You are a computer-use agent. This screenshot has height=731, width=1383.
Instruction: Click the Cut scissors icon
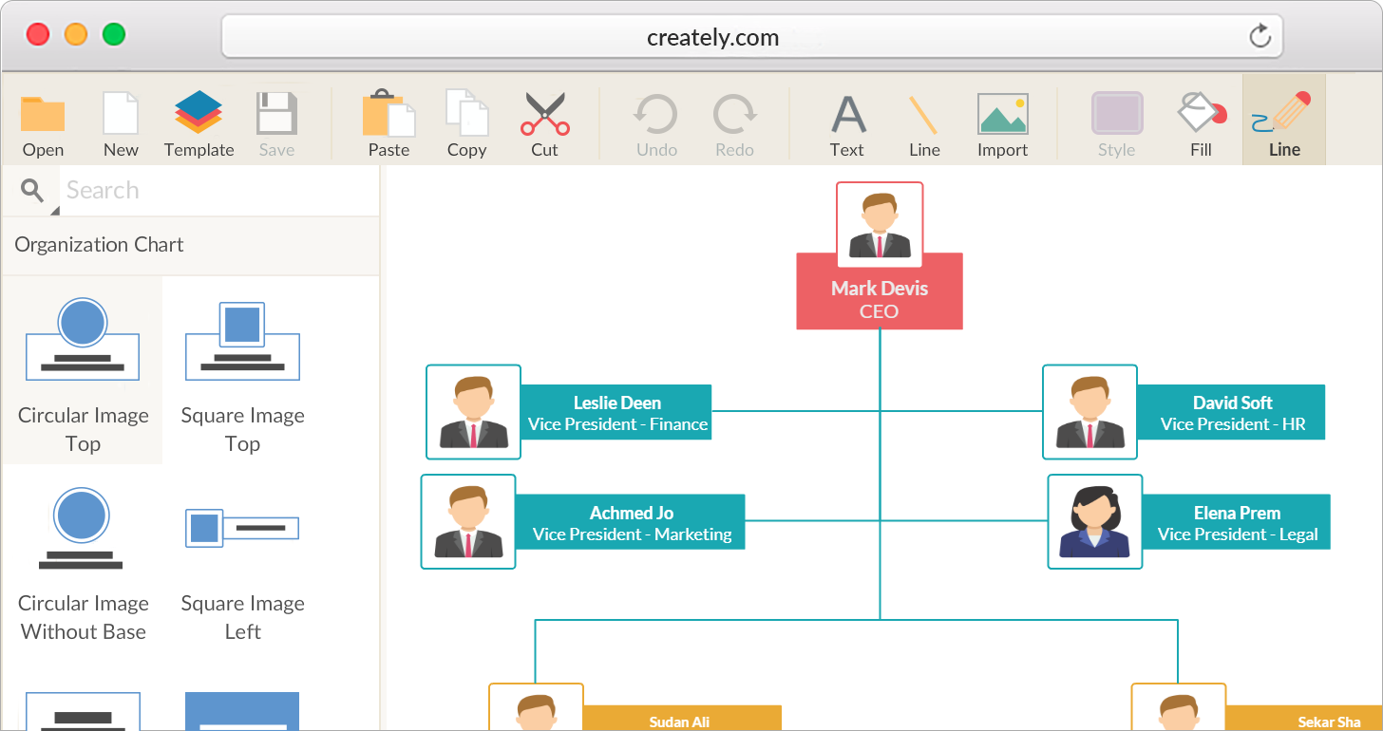pos(544,116)
